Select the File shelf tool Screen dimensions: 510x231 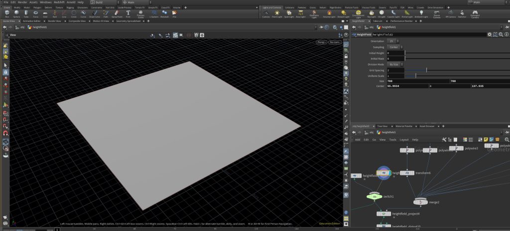point(175,13)
